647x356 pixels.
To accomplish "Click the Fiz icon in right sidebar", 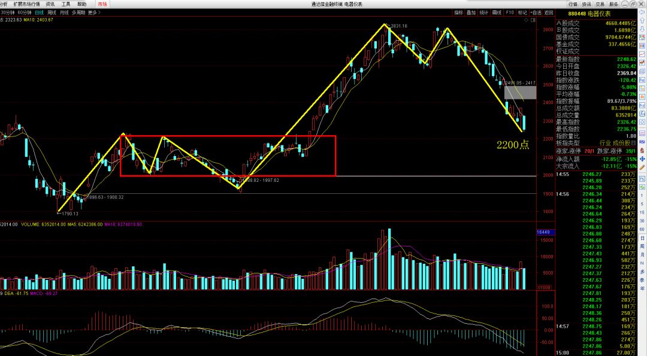I will pos(642,105).
